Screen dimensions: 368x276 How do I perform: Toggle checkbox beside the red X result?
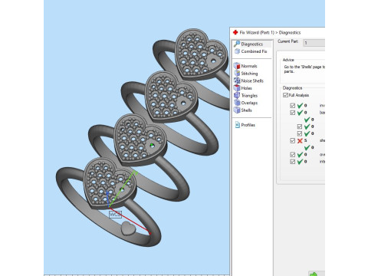click(293, 140)
